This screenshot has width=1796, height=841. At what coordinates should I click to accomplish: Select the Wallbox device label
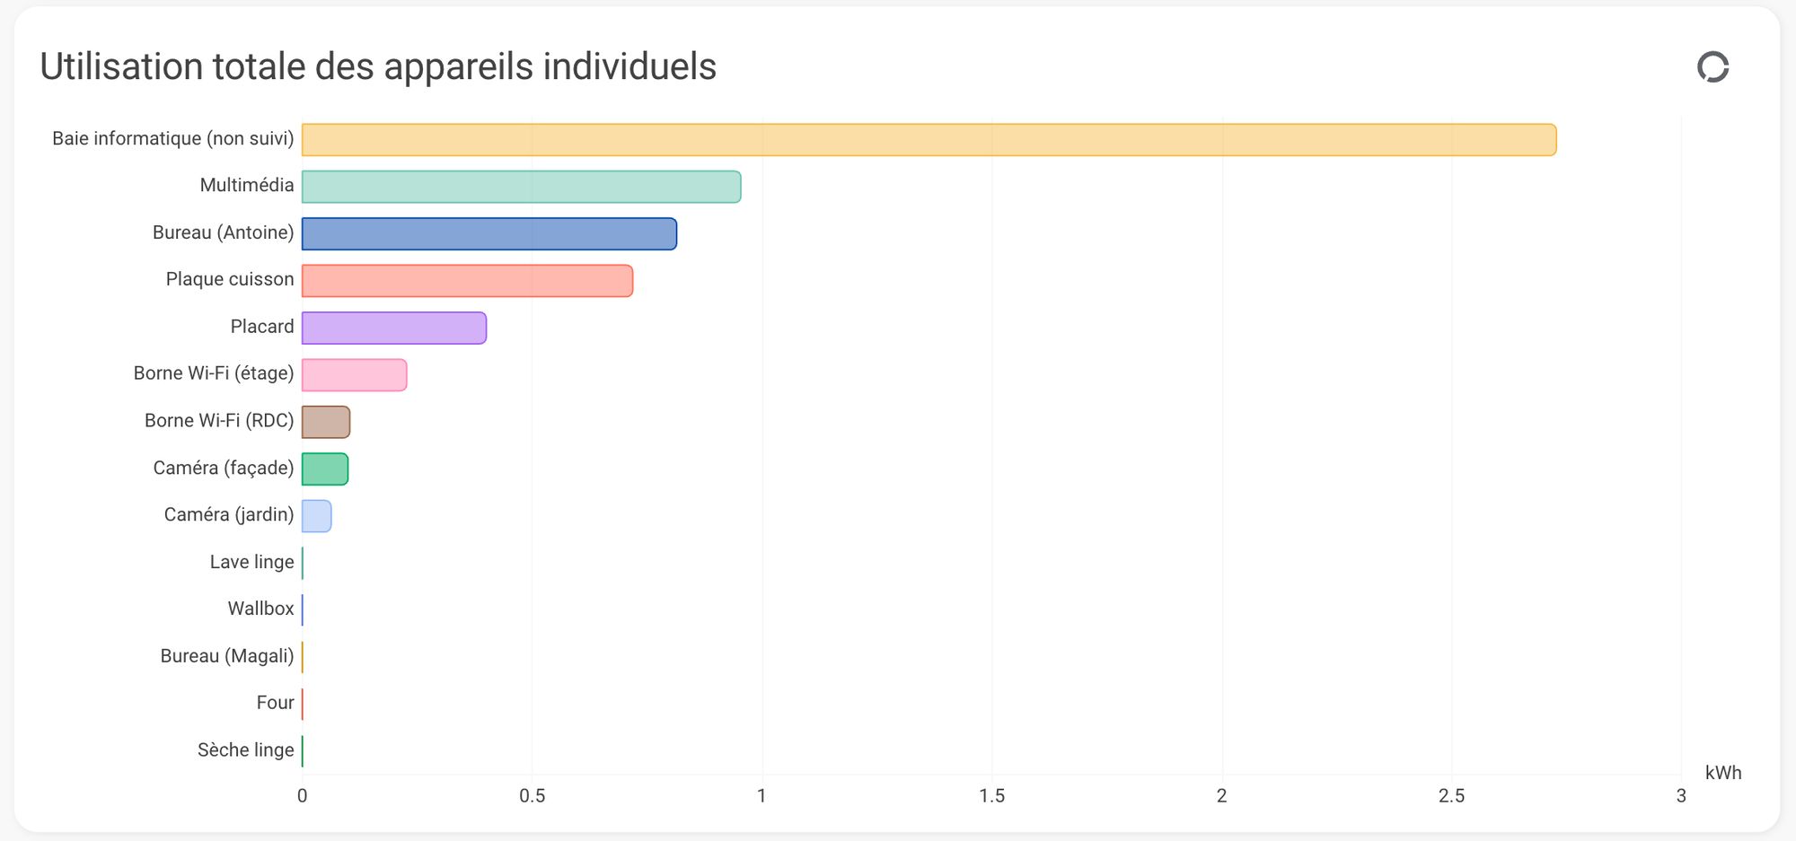click(260, 609)
